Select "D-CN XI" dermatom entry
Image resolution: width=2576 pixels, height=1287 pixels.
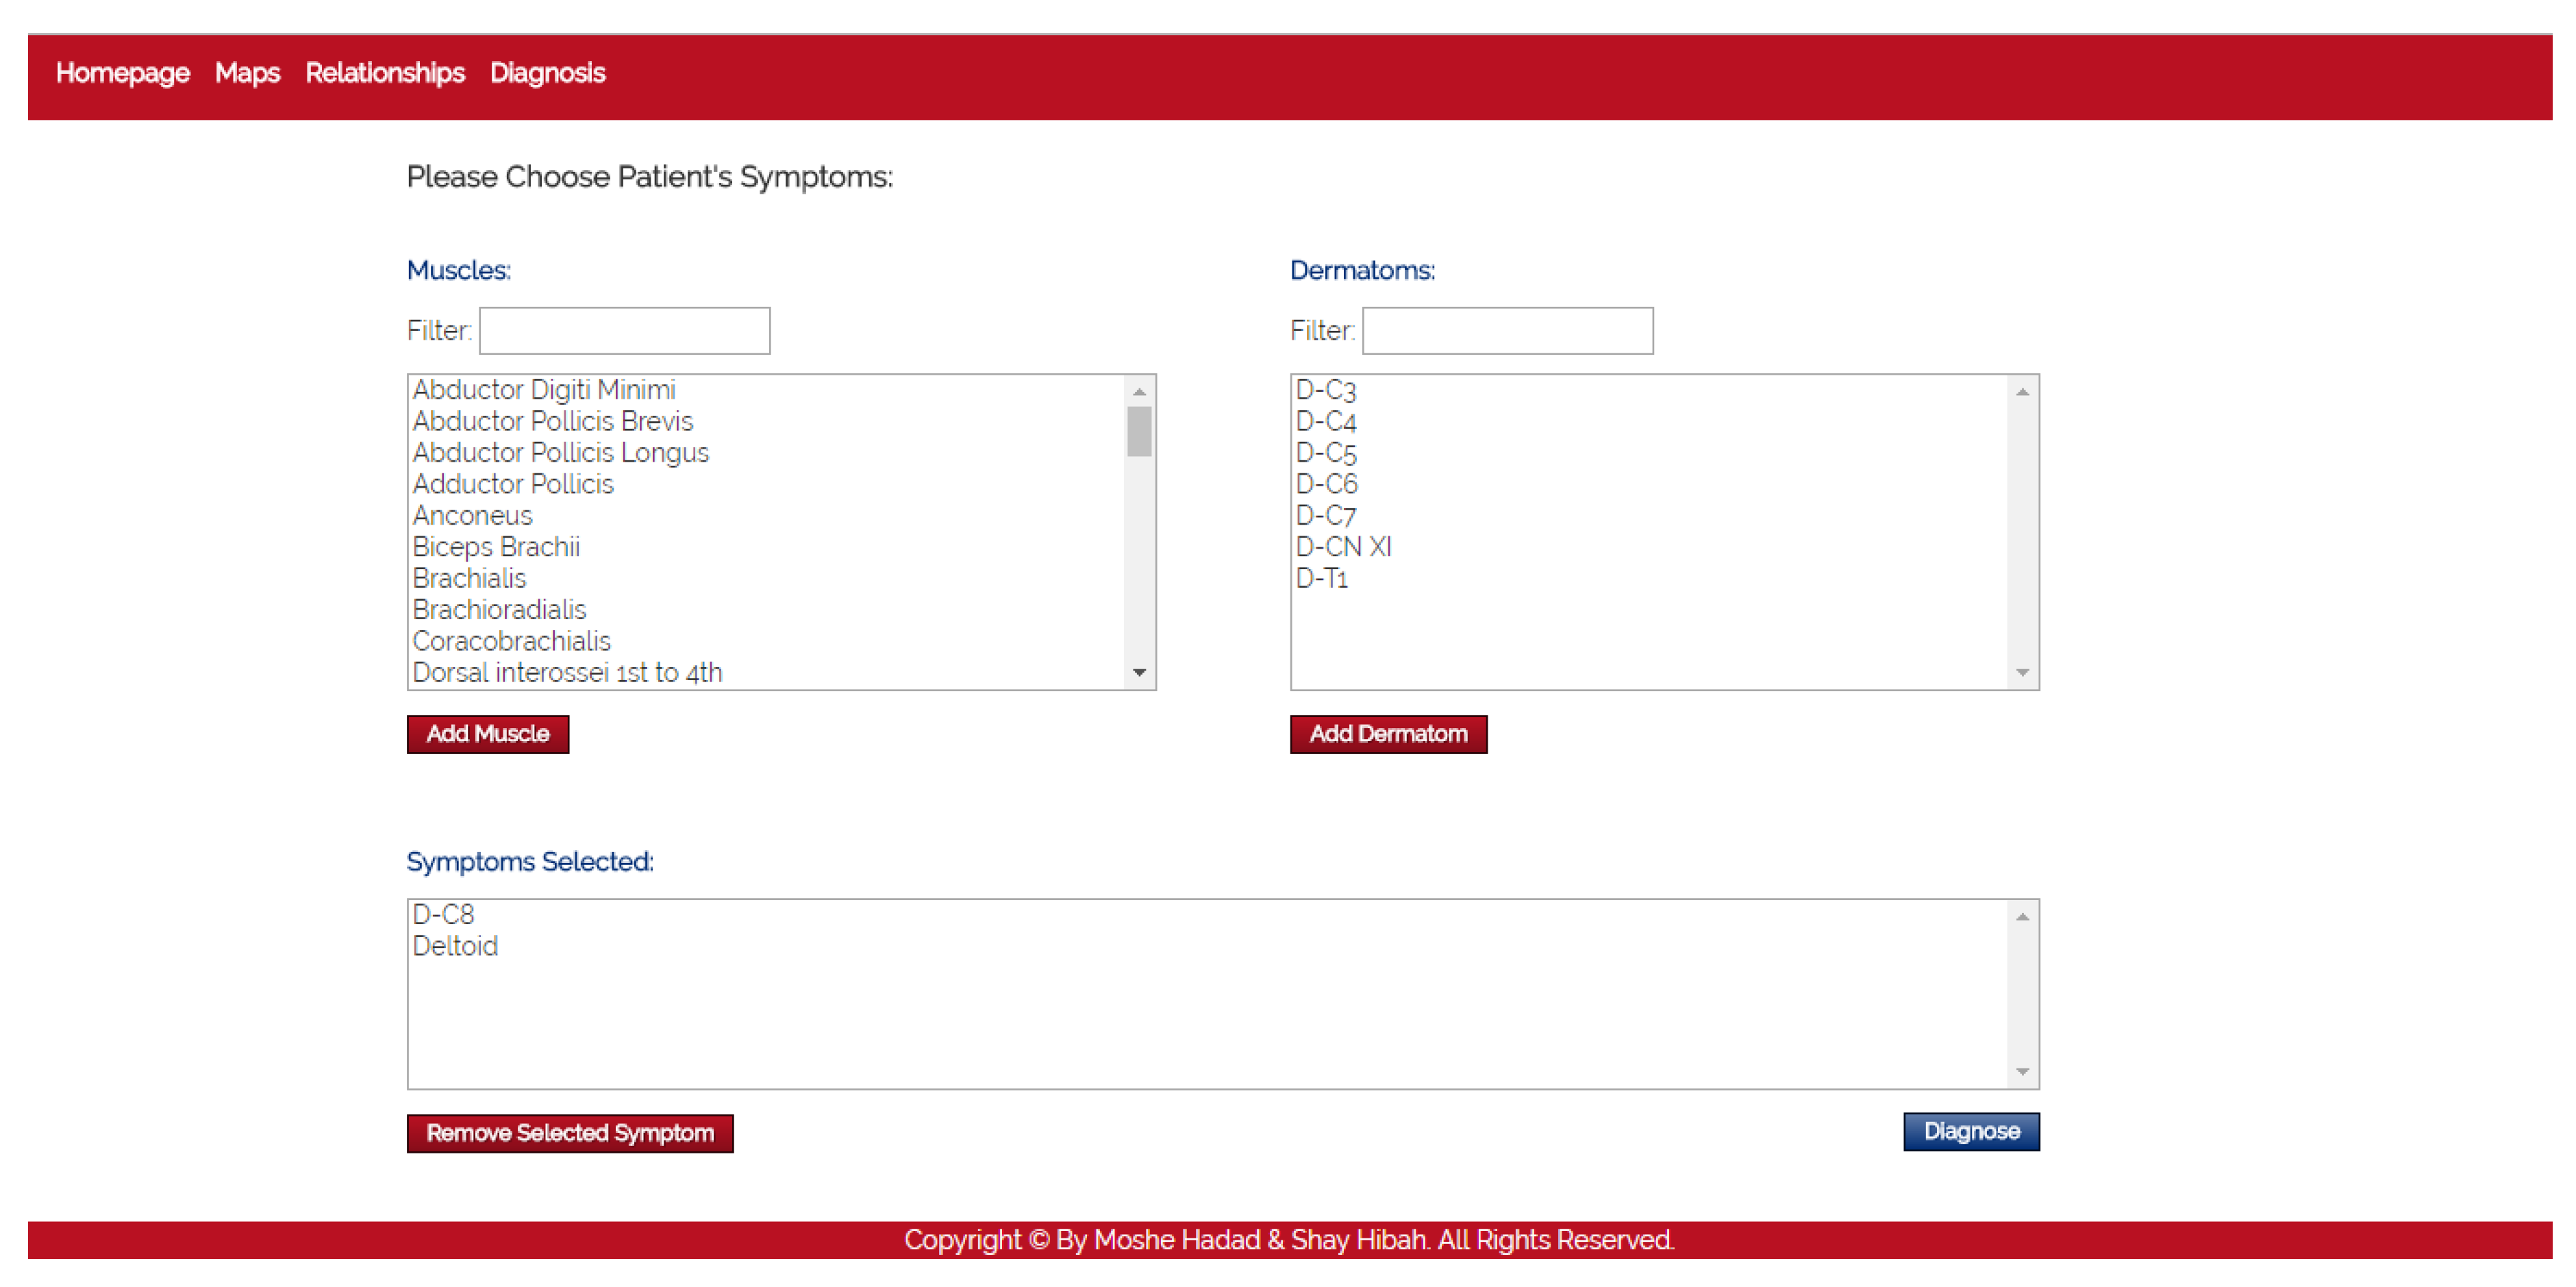1343,546
